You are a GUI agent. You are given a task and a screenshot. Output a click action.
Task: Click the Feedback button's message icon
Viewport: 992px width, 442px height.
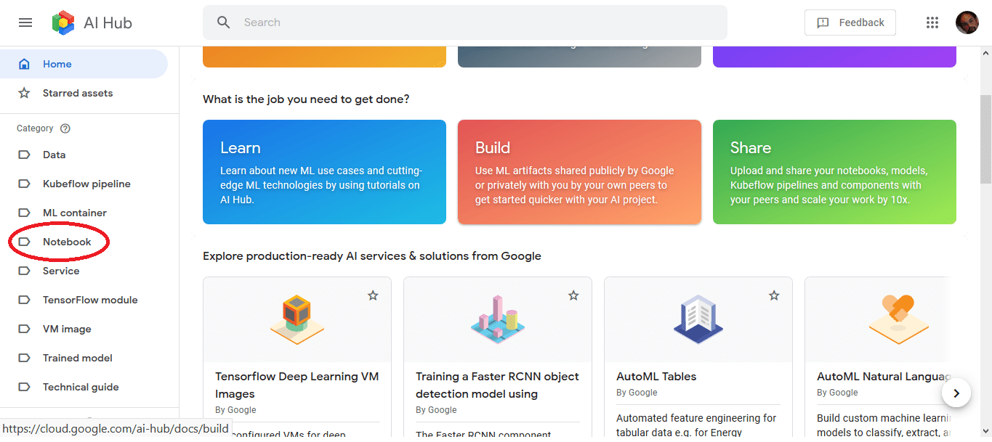[x=823, y=22]
